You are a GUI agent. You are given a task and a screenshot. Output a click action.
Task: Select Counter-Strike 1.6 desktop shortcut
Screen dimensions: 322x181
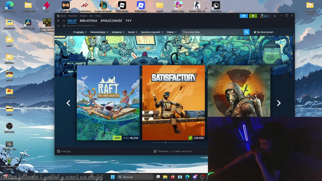pos(197,7)
